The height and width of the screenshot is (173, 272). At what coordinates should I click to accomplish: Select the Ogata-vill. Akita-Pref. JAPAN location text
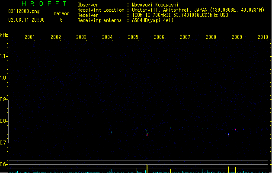click(x=198, y=10)
